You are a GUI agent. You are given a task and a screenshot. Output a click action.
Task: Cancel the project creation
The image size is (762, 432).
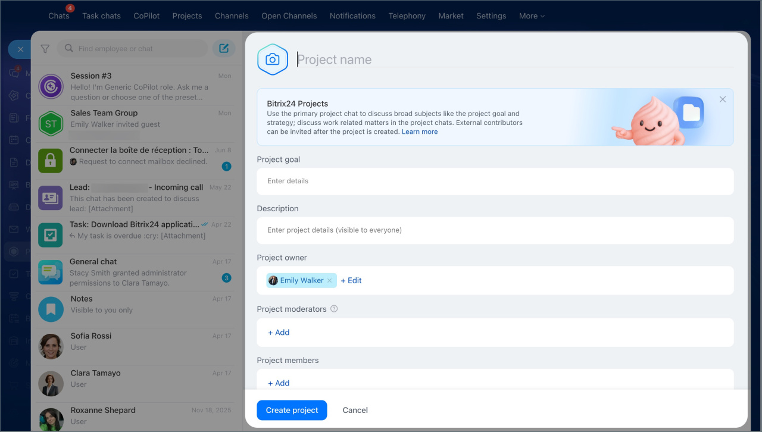pos(355,410)
